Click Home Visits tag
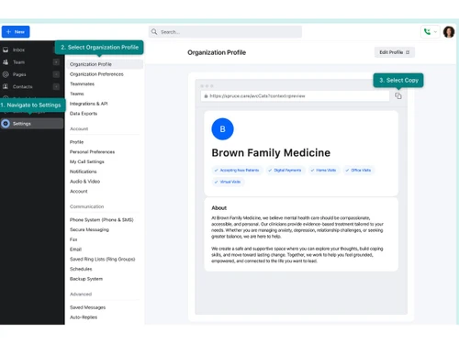The height and width of the screenshot is (344, 459). [x=323, y=170]
